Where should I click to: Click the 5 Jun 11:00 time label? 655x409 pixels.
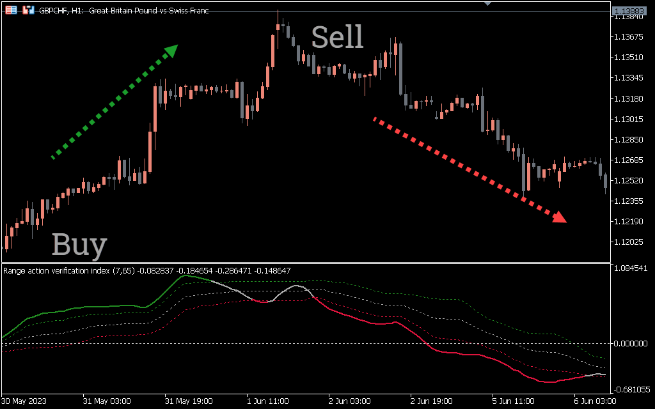514,401
